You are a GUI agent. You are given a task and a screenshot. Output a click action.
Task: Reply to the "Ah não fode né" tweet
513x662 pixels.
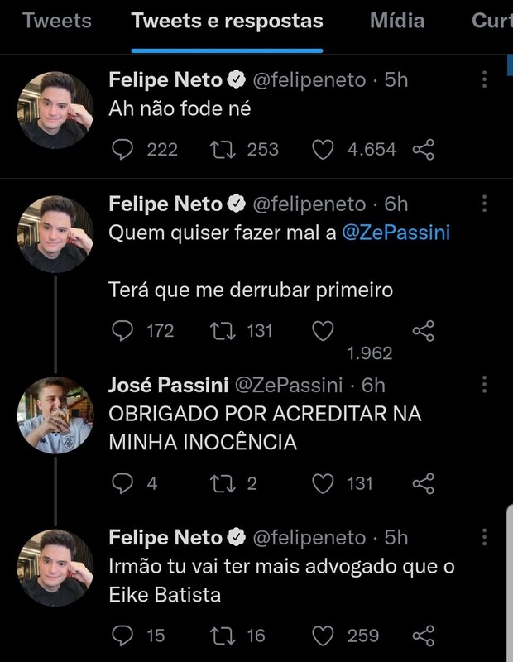122,149
